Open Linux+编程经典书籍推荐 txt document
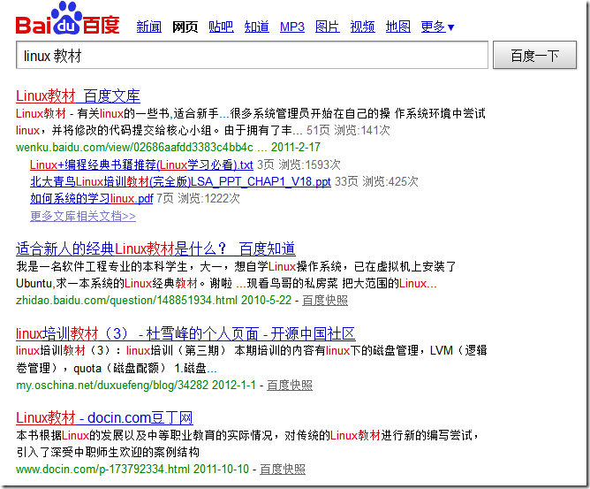 coord(141,164)
